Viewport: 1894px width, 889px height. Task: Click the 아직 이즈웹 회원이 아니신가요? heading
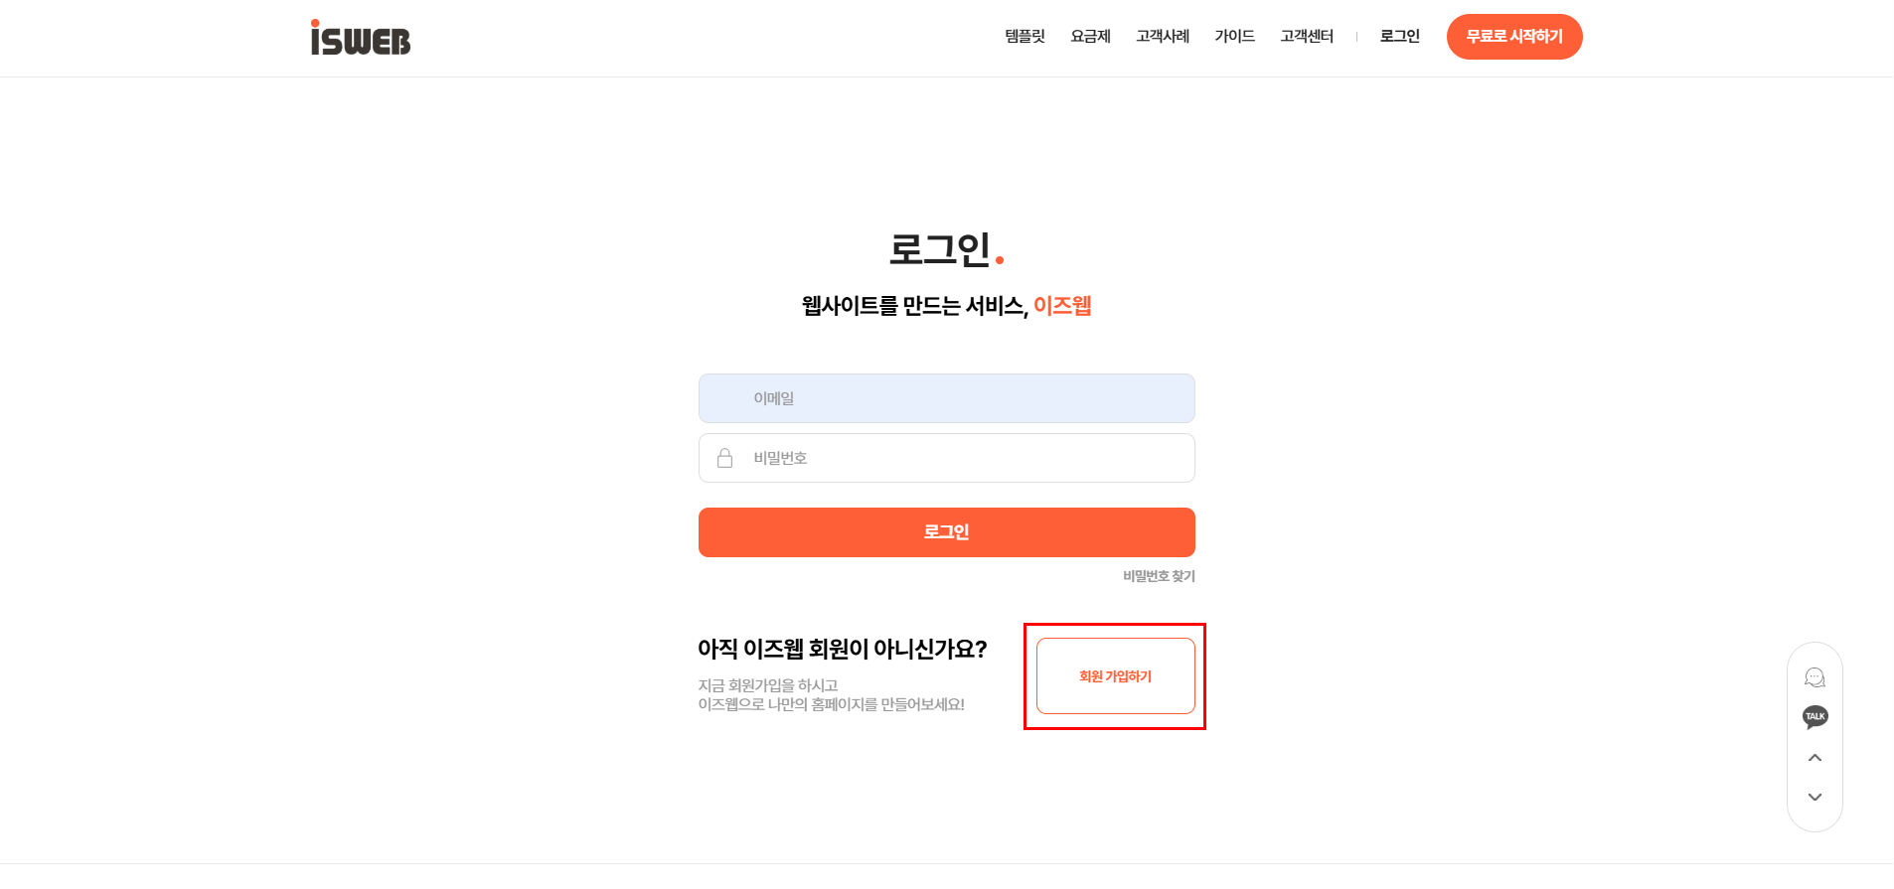click(x=842, y=650)
